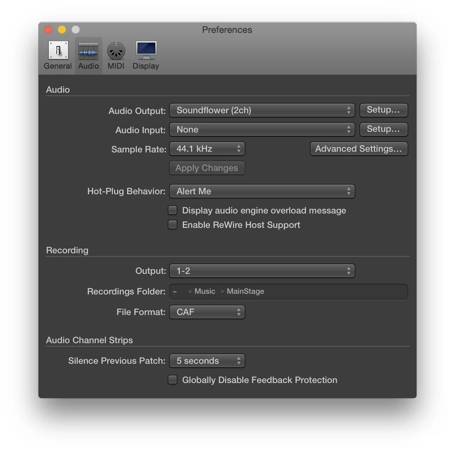Open Silence Previous Patch 5 seconds dropdown

[x=207, y=361]
